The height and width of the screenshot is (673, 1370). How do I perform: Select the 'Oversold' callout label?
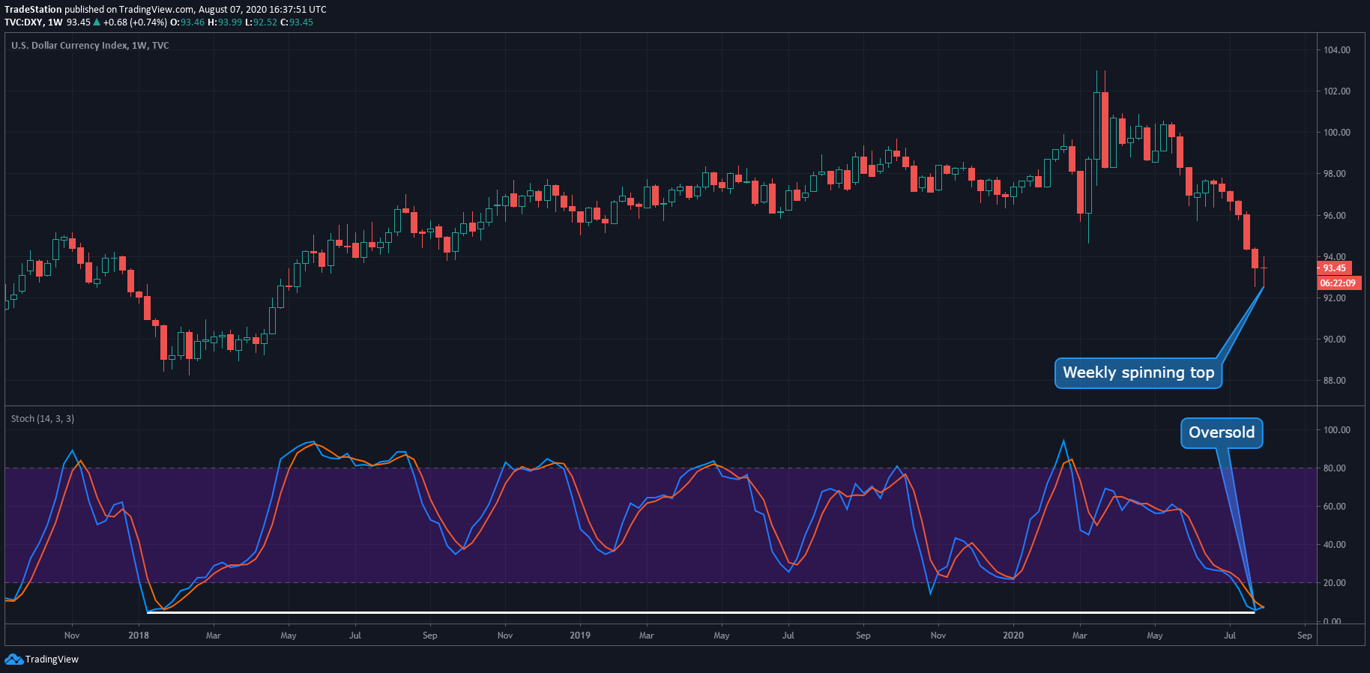point(1222,433)
